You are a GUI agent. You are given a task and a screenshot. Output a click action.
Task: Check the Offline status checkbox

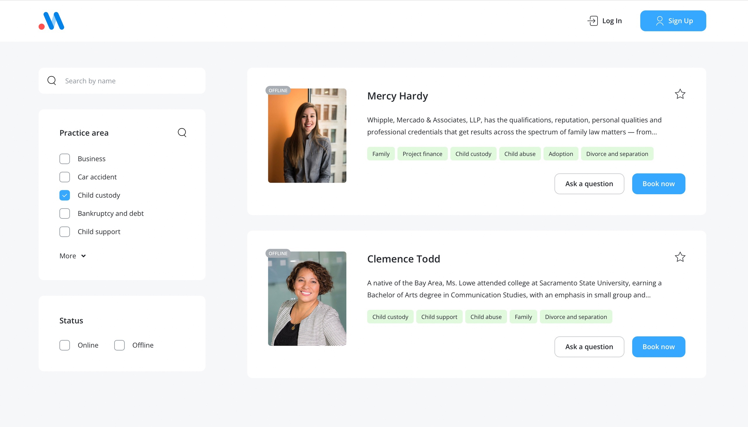(x=119, y=345)
